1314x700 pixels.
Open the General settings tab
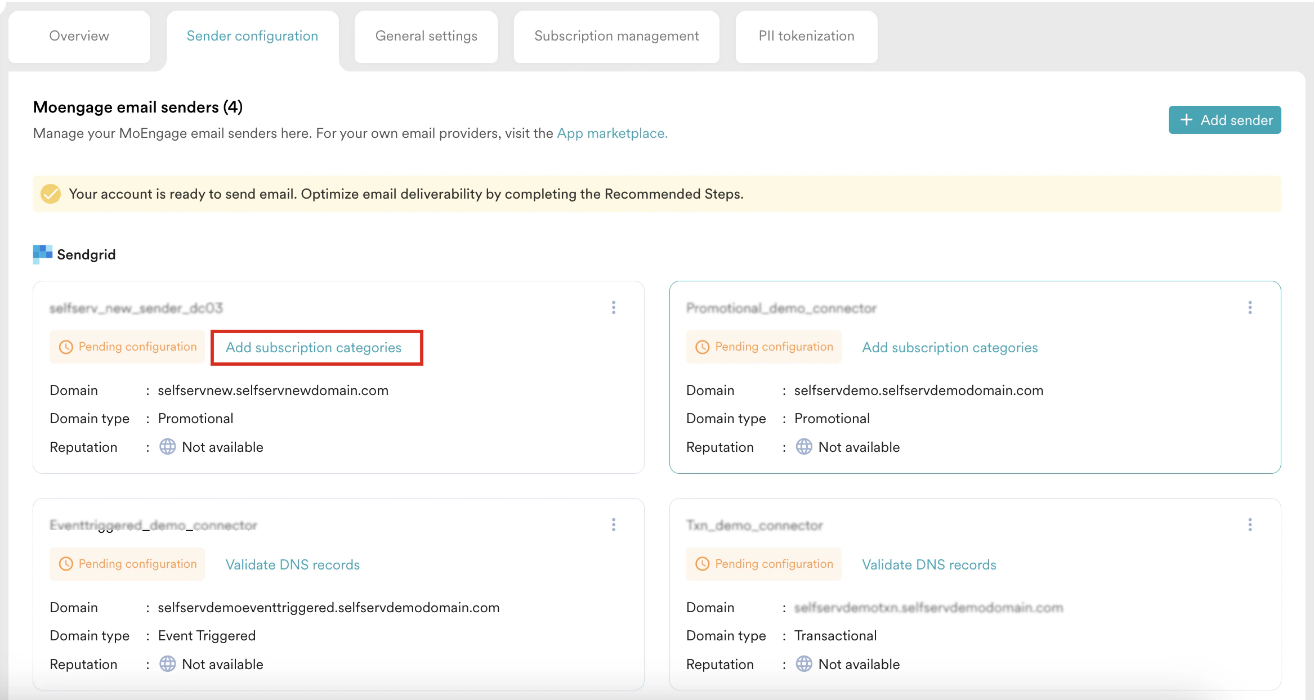(x=426, y=36)
